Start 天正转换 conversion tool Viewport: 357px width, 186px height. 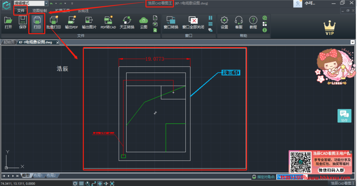click(127, 23)
